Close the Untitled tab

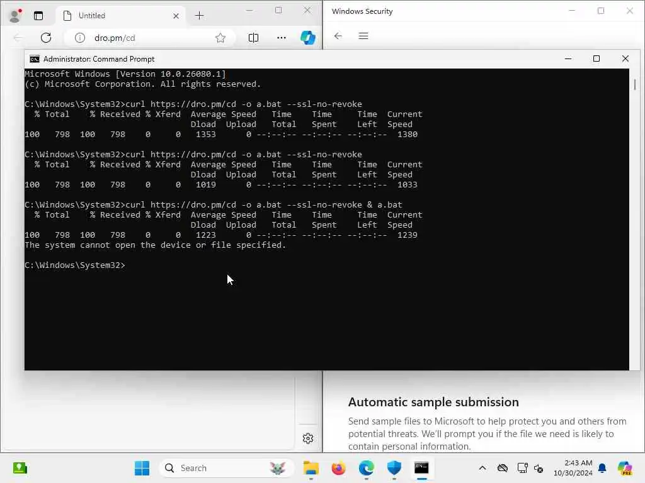click(x=176, y=16)
